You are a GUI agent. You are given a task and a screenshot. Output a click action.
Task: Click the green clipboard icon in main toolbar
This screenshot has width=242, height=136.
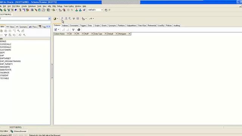(x=39, y=10)
